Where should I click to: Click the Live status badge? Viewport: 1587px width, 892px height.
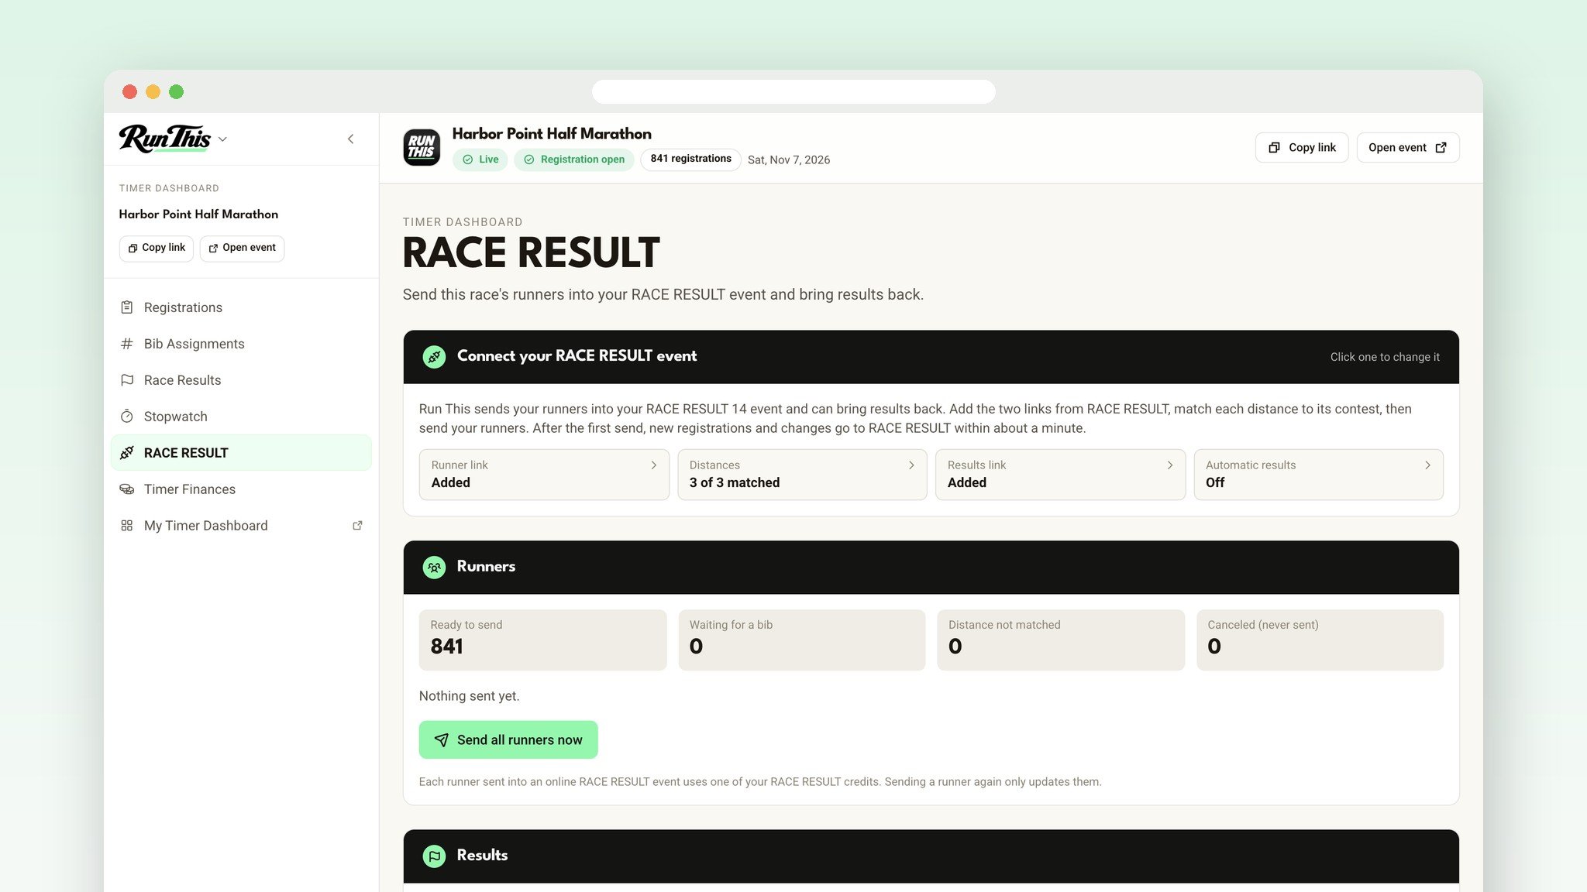click(480, 160)
